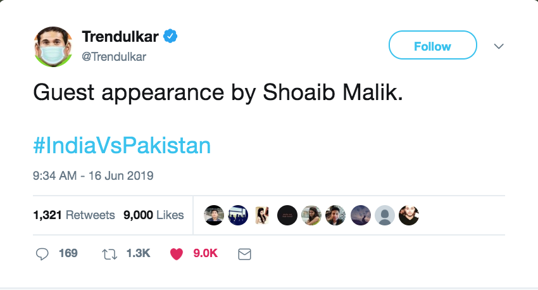Click the envelope direct message icon
The width and height of the screenshot is (538, 290).
[245, 255]
